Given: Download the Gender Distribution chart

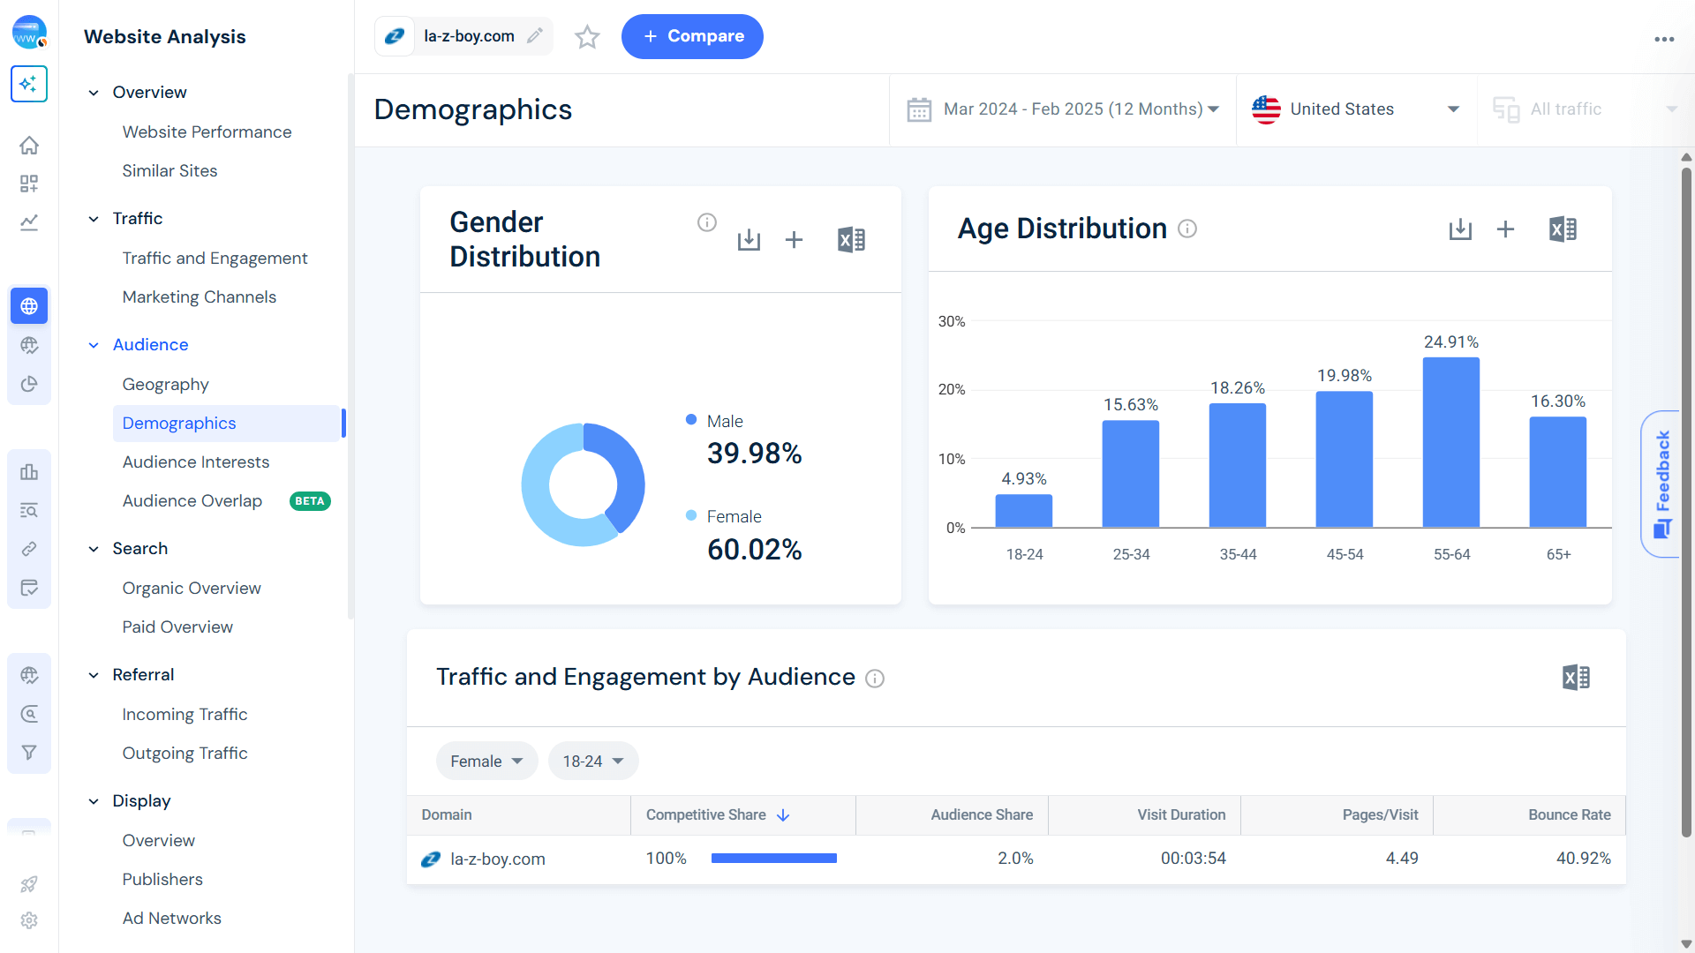Looking at the screenshot, I should (749, 240).
